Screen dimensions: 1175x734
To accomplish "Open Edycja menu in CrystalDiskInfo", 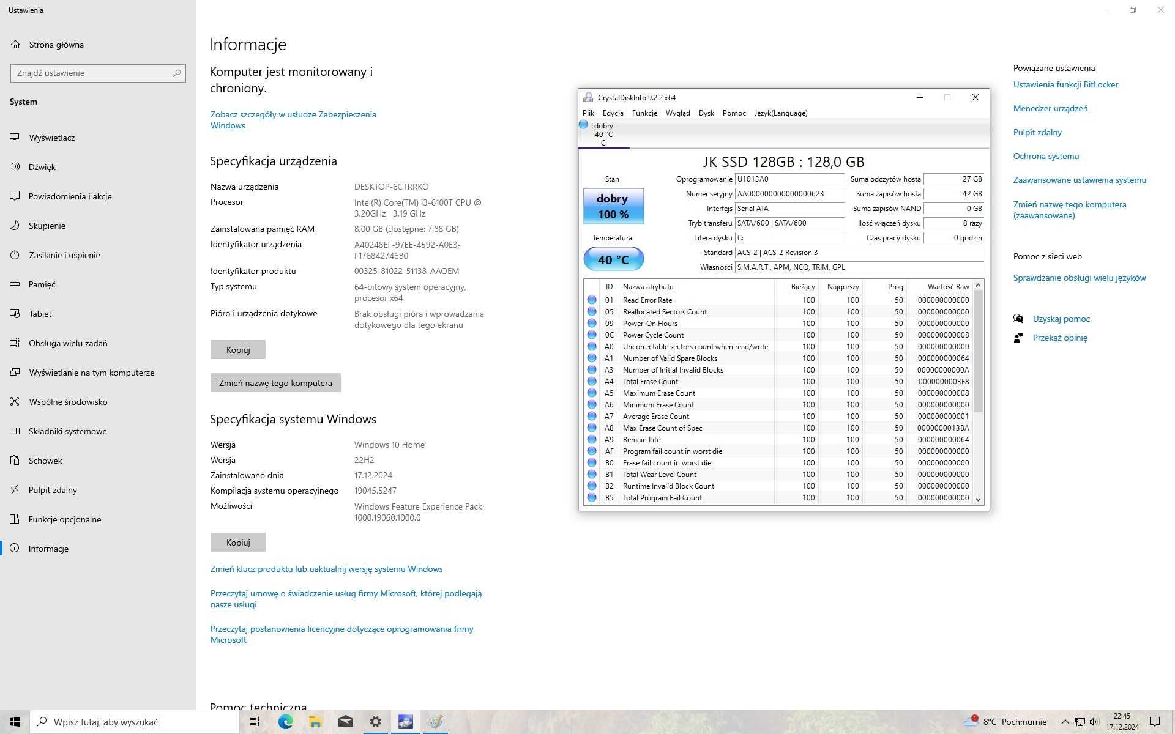I will (613, 113).
